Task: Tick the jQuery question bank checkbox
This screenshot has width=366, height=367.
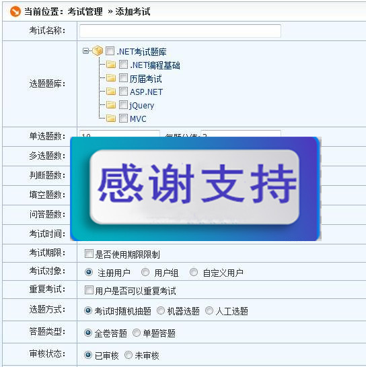Action: click(123, 105)
